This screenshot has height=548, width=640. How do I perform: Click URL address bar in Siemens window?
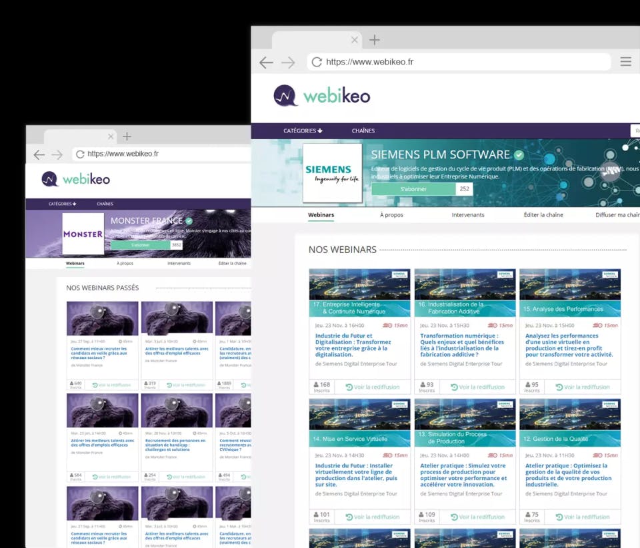[x=459, y=62]
